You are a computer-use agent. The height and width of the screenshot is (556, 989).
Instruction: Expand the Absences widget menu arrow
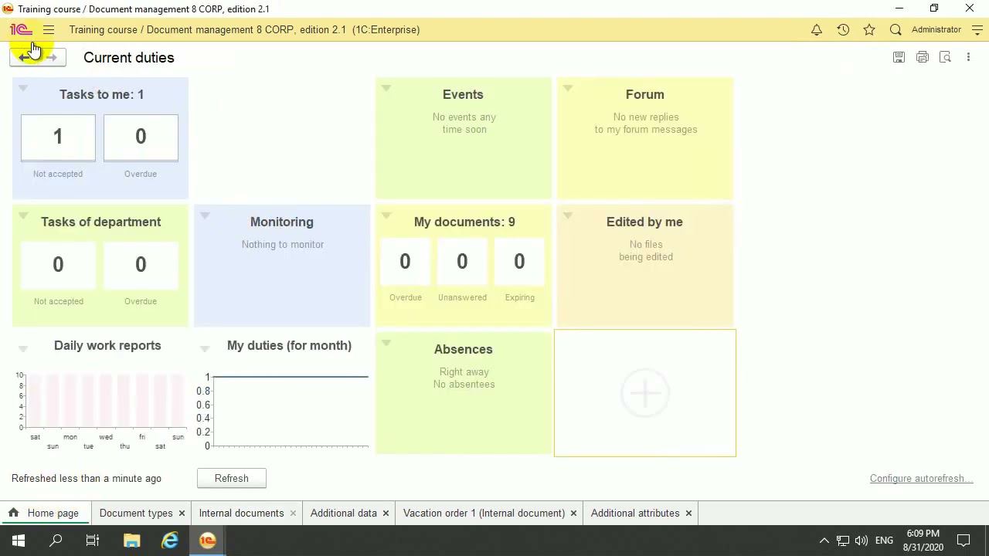click(x=386, y=343)
